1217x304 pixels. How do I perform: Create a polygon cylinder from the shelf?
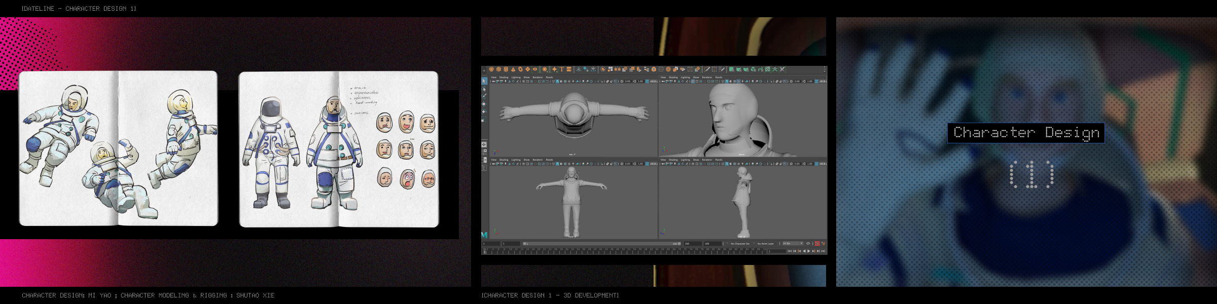click(x=506, y=69)
